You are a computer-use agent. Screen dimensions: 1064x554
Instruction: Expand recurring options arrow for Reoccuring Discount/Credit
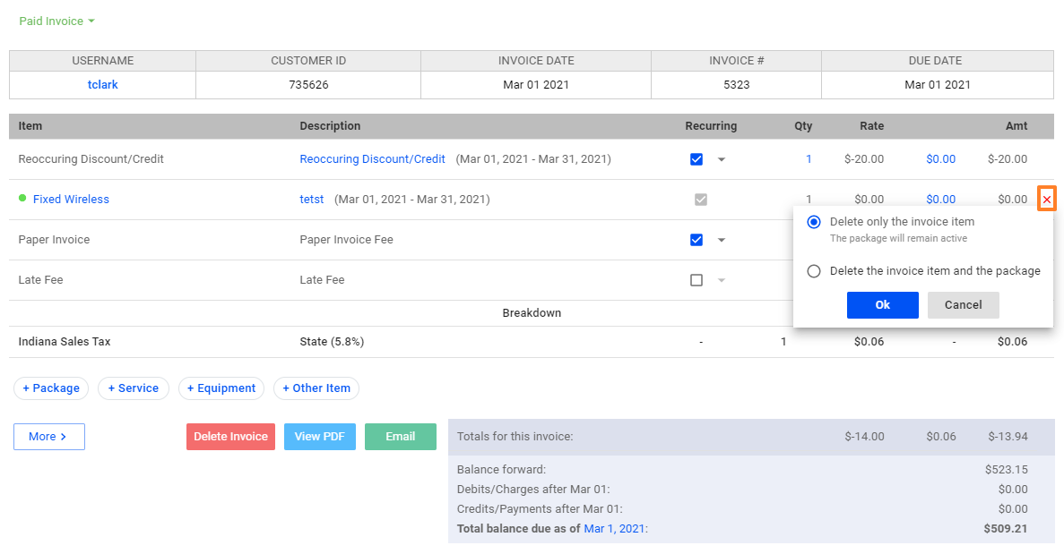(x=722, y=160)
